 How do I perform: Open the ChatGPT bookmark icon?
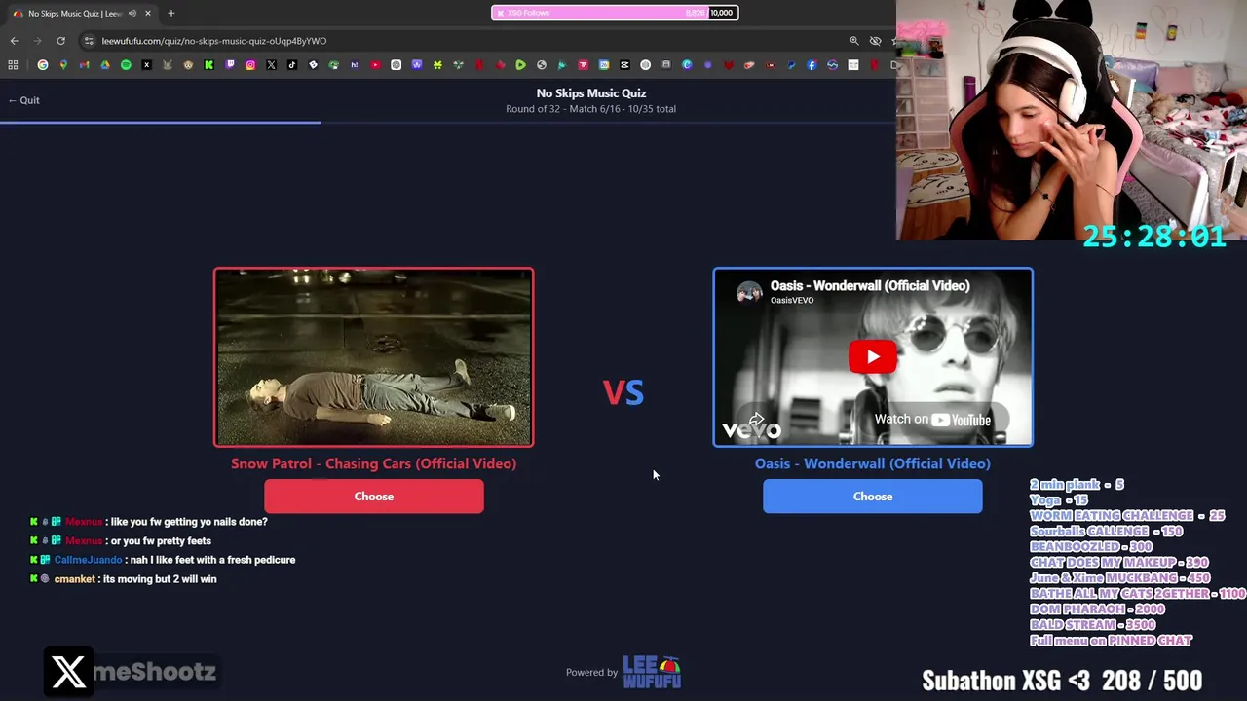397,65
